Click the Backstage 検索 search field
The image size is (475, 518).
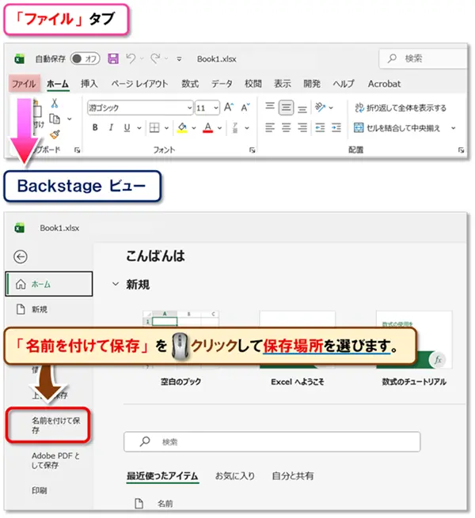tap(272, 442)
